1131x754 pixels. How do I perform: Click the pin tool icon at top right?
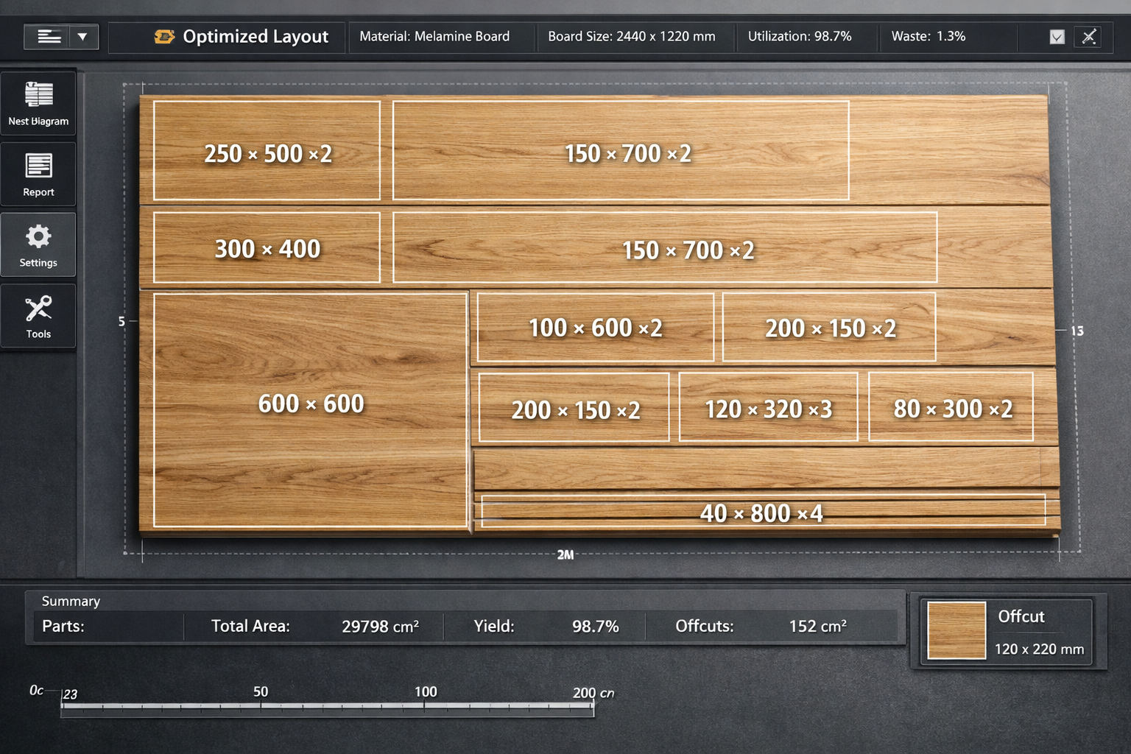coord(1088,37)
